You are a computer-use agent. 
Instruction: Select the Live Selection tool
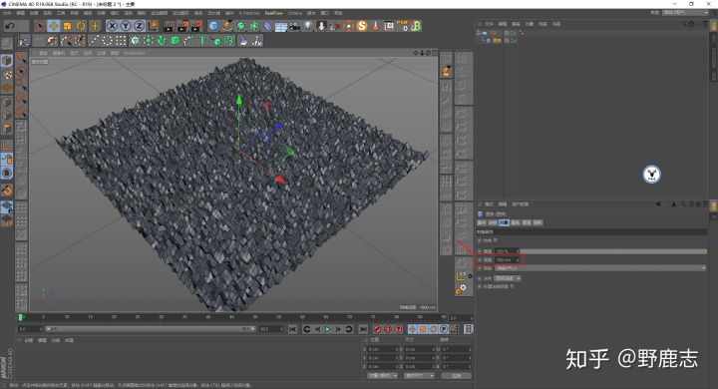pos(40,26)
